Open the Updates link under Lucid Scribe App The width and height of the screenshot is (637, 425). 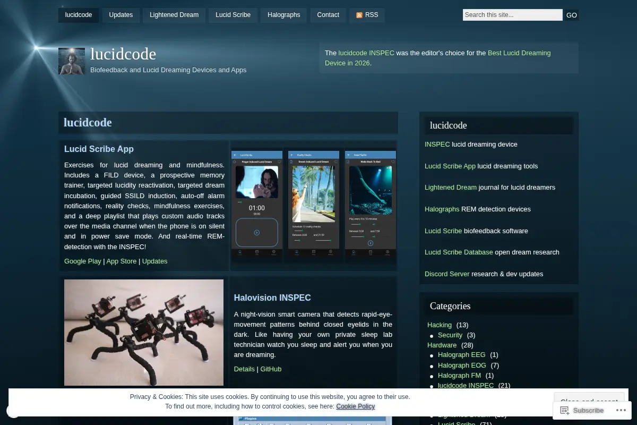click(x=154, y=261)
